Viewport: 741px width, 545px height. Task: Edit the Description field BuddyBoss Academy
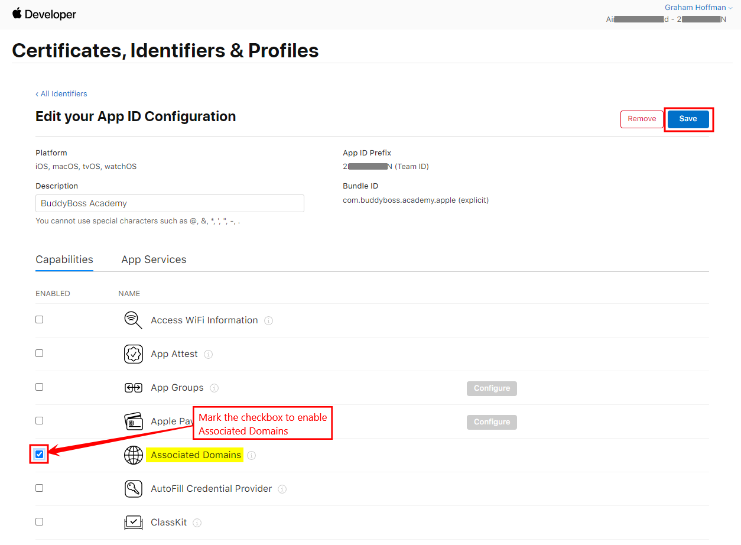(x=170, y=203)
